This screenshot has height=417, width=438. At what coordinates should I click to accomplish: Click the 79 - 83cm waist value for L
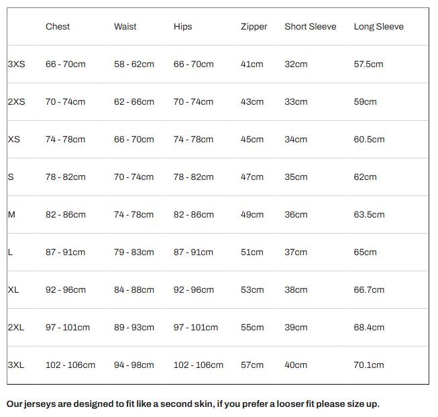134,252
